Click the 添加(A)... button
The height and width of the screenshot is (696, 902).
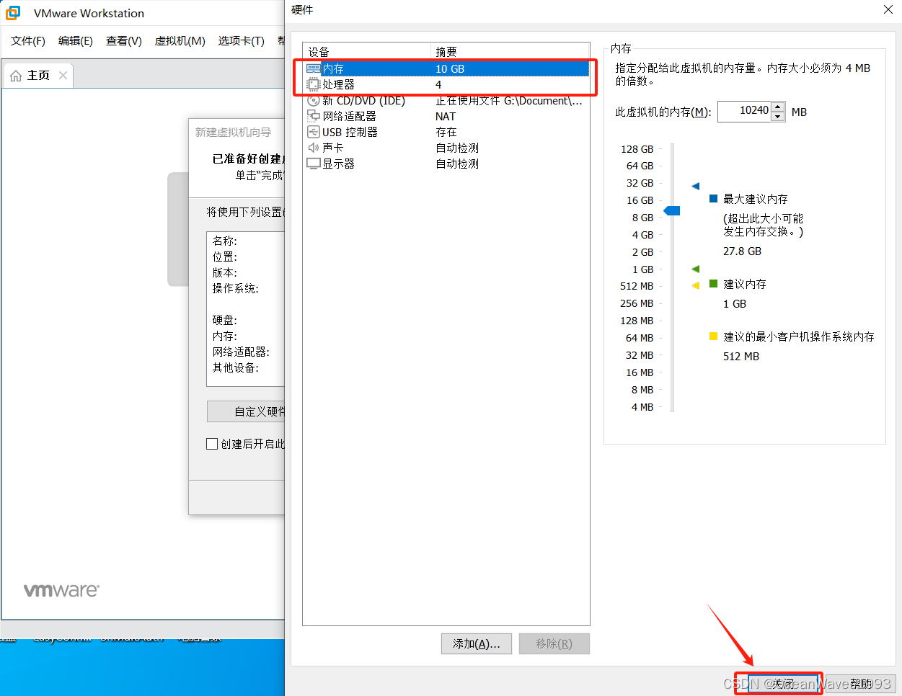tap(477, 643)
